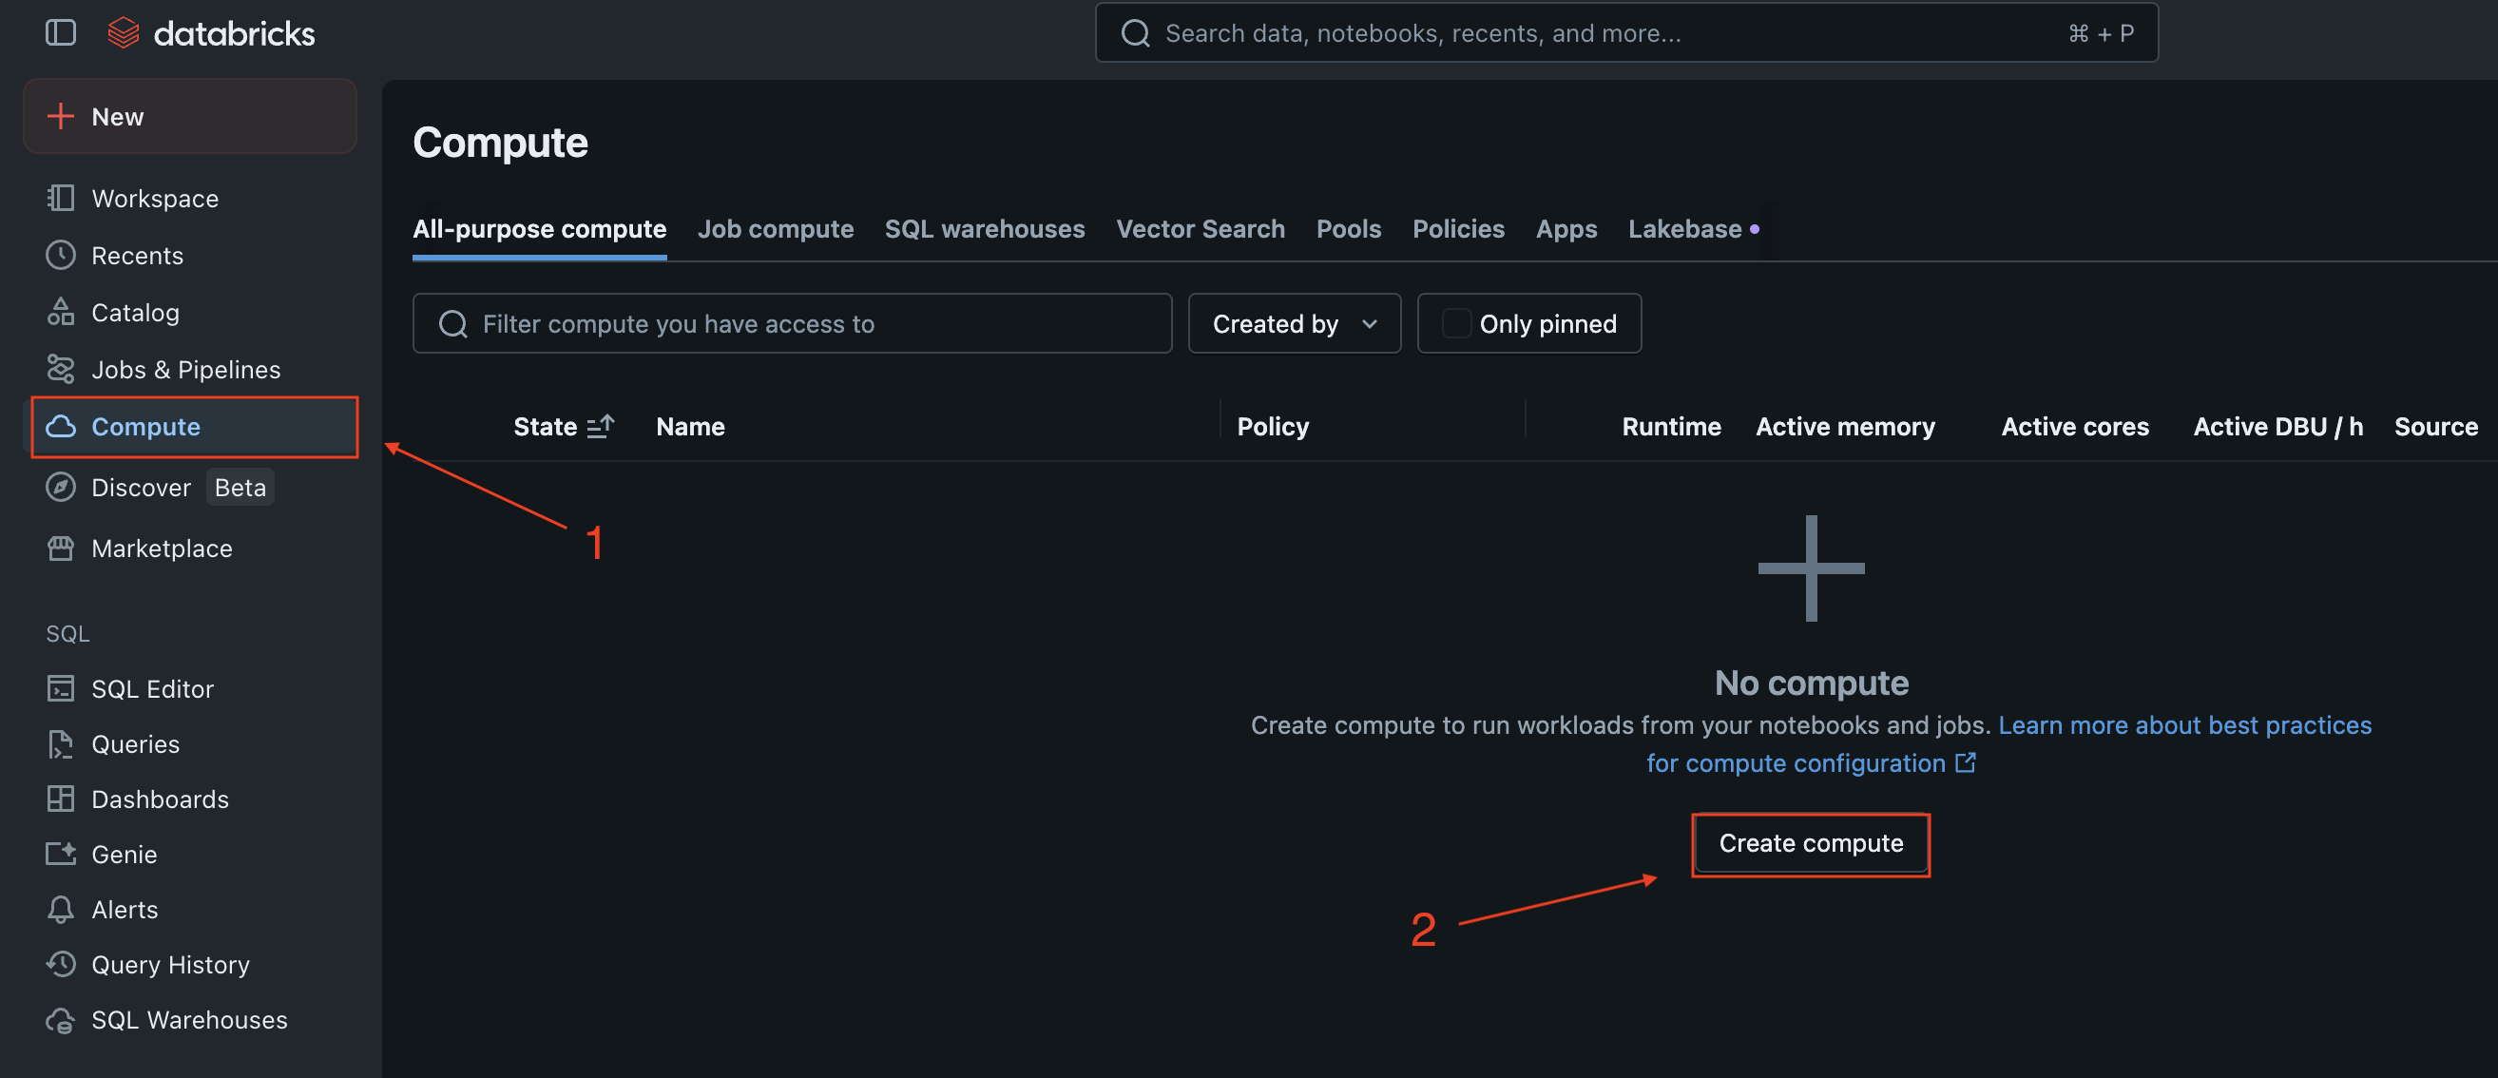The image size is (2498, 1078).
Task: Open Jobs & Pipelines from the sidebar
Action: coord(186,369)
